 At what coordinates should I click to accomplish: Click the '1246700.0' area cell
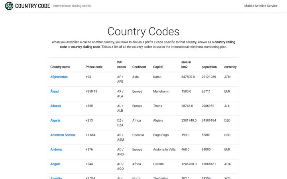tap(189, 164)
